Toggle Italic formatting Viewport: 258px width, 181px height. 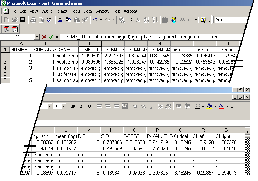pos(81,106)
